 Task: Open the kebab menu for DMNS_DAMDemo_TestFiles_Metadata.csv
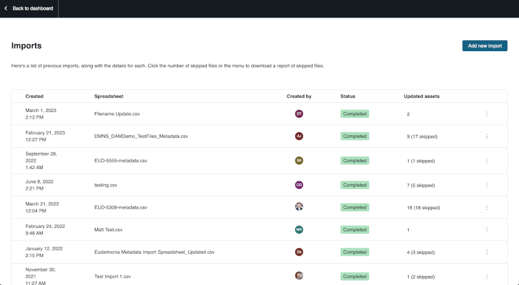click(x=487, y=137)
